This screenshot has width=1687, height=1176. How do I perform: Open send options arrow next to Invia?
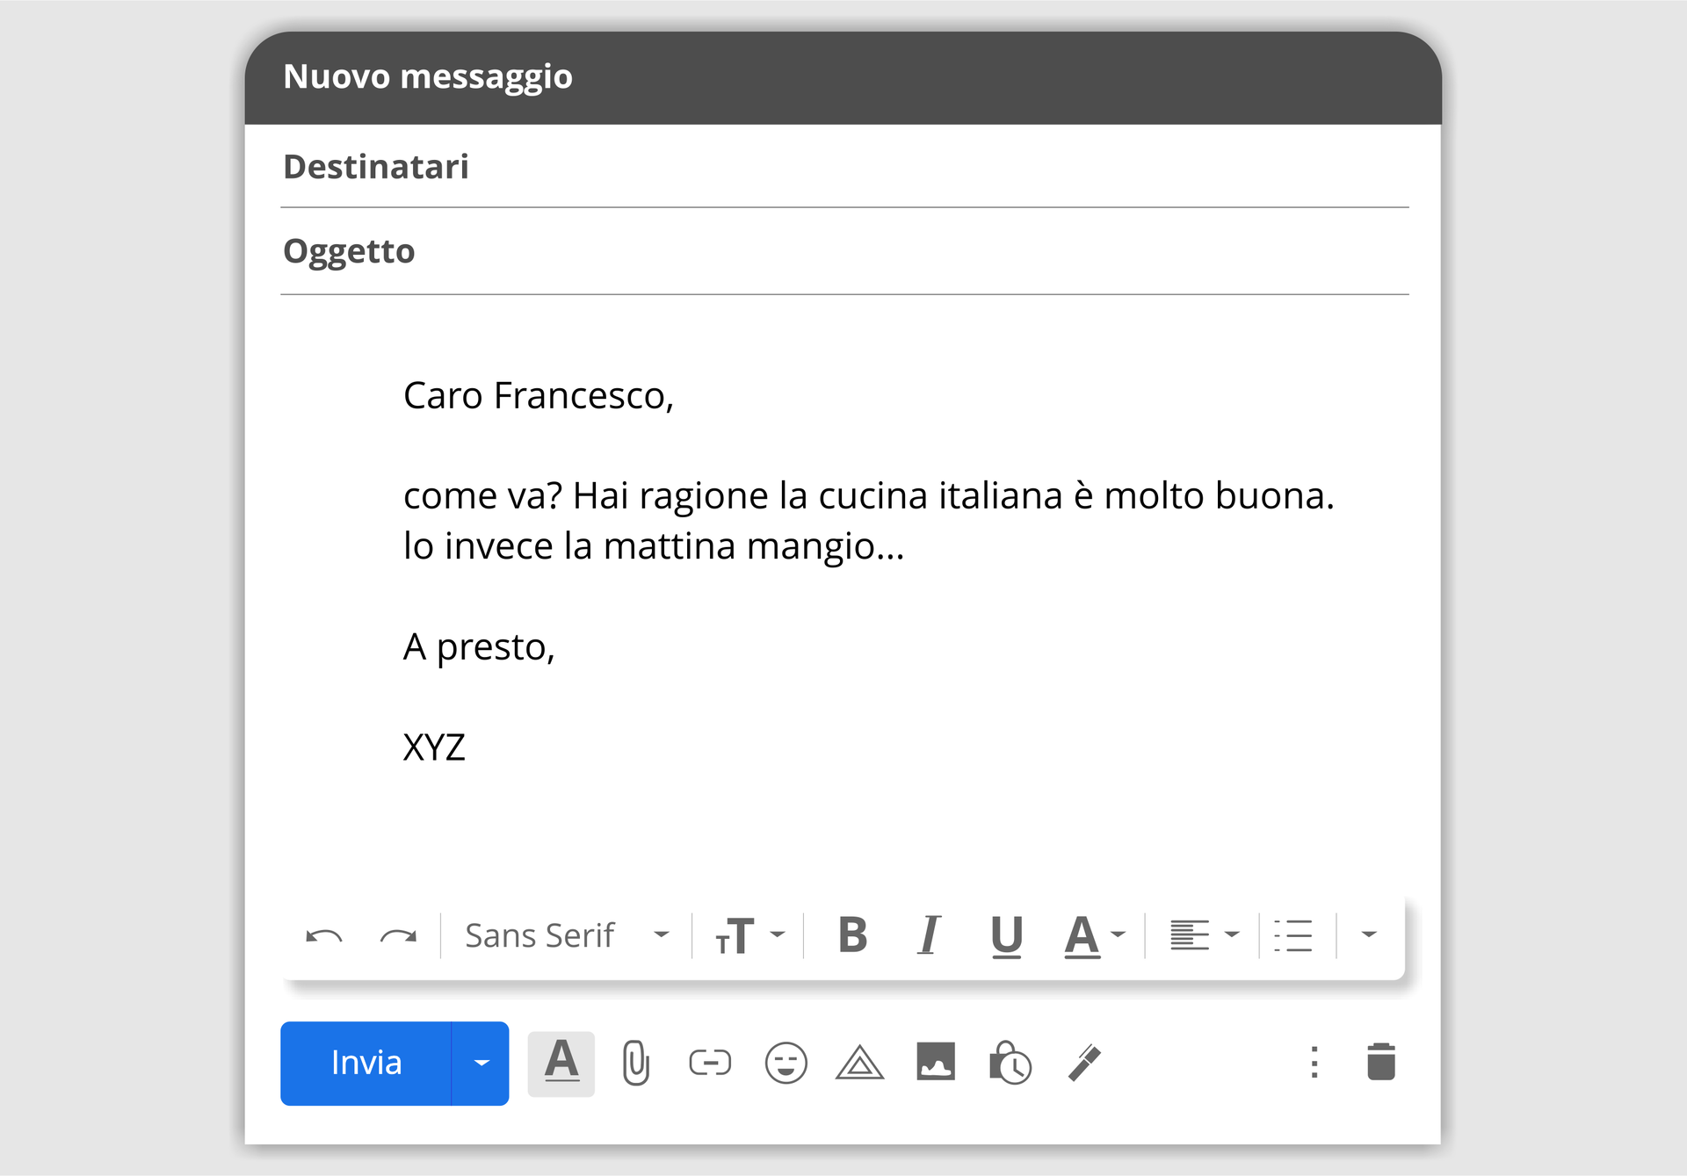click(x=481, y=1064)
